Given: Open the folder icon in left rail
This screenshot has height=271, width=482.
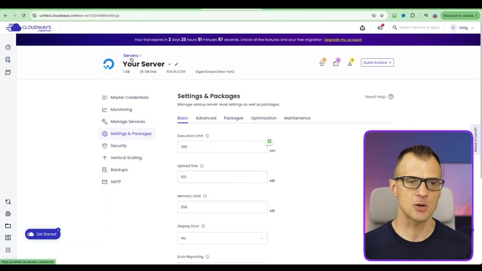Looking at the screenshot, I should point(8,226).
